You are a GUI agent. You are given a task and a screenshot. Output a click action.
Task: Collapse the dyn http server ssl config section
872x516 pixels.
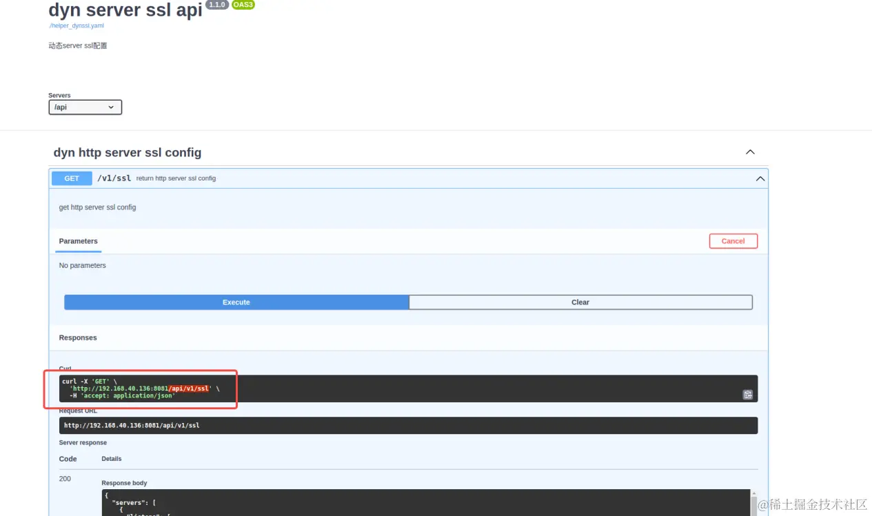(750, 152)
